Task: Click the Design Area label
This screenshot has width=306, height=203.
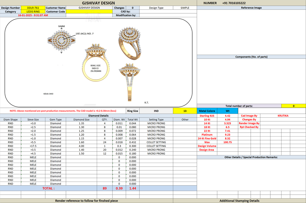Action: 207,150
